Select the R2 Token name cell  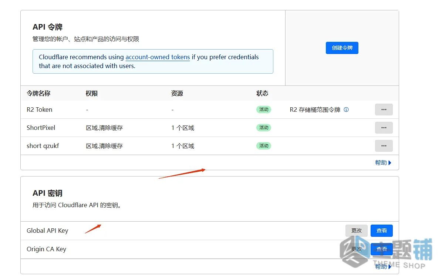(x=40, y=110)
